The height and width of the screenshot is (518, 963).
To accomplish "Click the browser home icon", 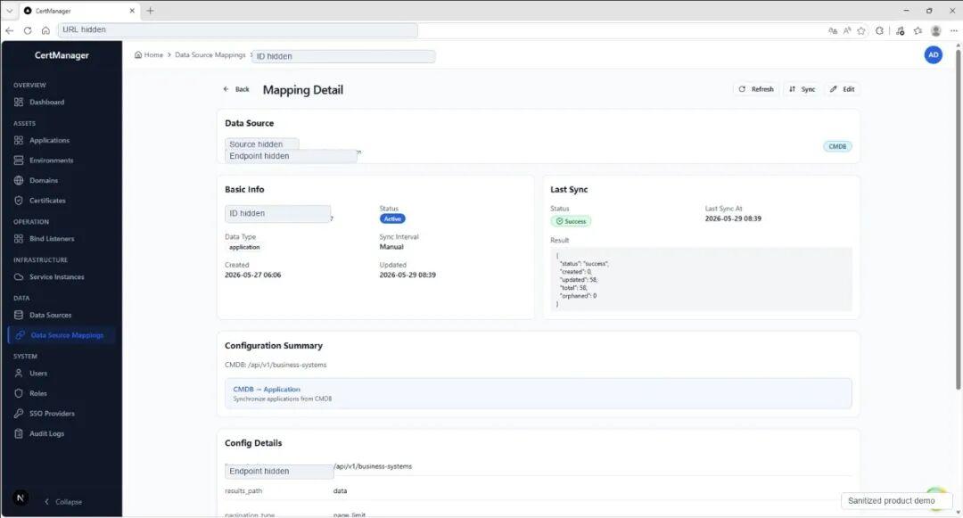I will 45,30.
